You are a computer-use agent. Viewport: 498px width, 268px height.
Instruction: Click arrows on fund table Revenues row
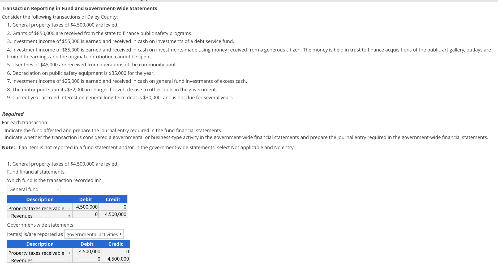pyautogui.click(x=69, y=216)
